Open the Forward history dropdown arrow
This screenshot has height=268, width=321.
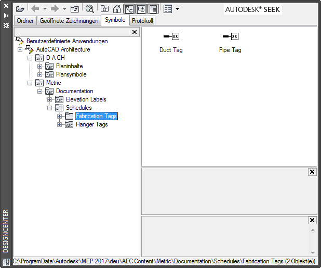point(64,9)
